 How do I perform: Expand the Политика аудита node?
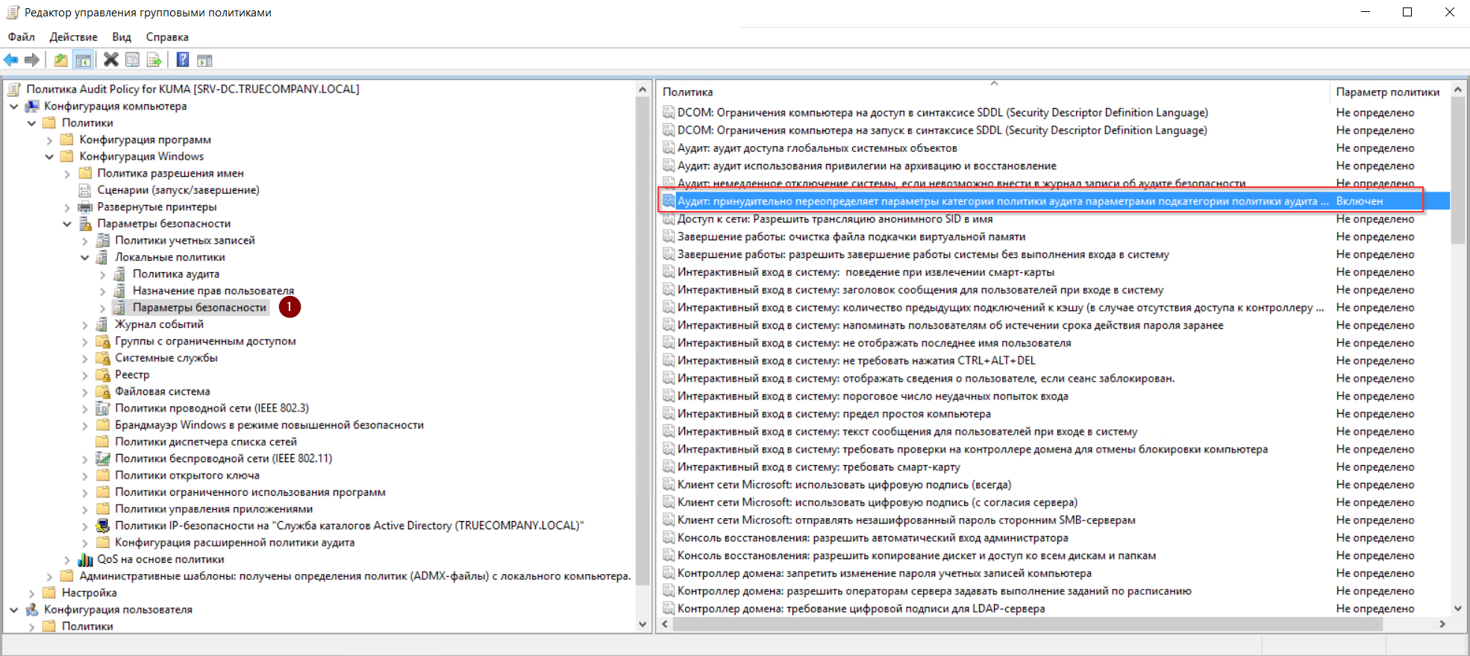pyautogui.click(x=103, y=274)
